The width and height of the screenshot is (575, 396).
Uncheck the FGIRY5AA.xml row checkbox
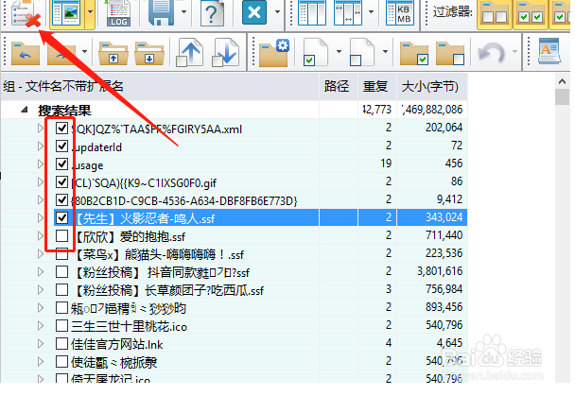coord(62,129)
